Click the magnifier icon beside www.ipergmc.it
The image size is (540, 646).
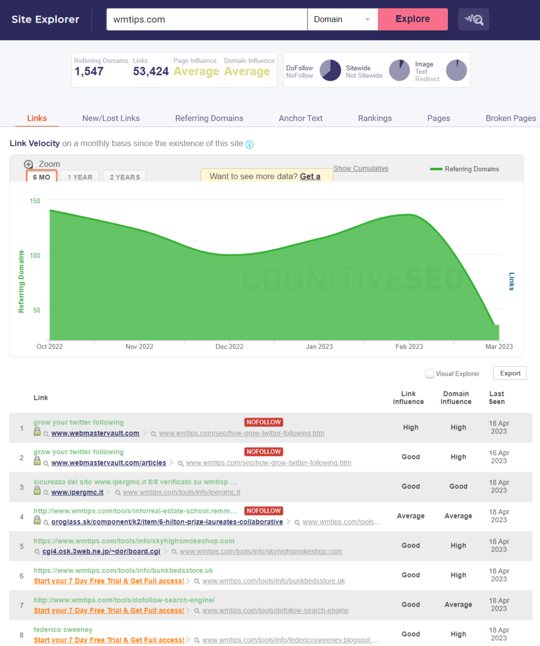45,492
